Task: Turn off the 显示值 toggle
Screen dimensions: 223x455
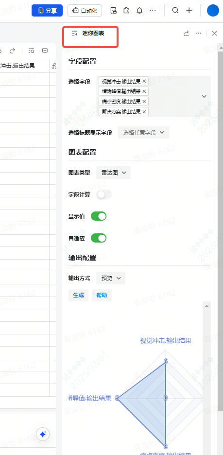Action: 99,216
